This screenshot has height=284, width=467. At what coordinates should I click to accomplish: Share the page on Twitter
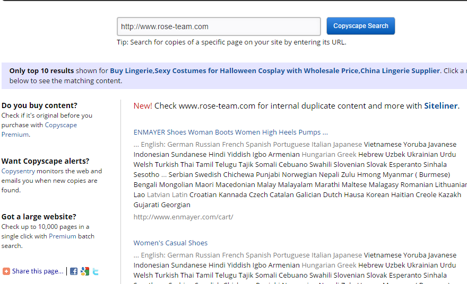(96, 271)
